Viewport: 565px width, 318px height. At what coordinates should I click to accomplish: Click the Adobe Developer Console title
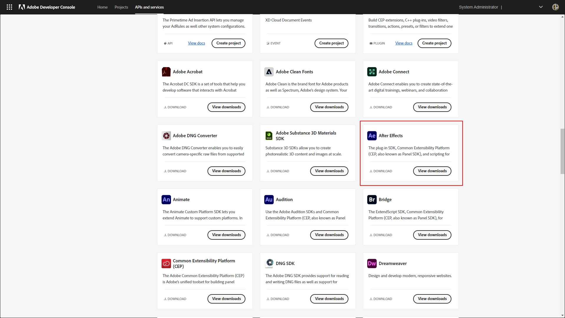[x=51, y=7]
